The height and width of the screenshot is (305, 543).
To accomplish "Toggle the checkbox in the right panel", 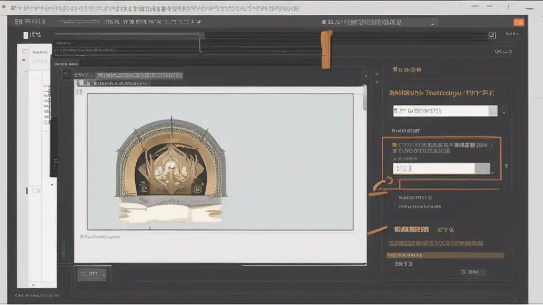I will pos(391,206).
